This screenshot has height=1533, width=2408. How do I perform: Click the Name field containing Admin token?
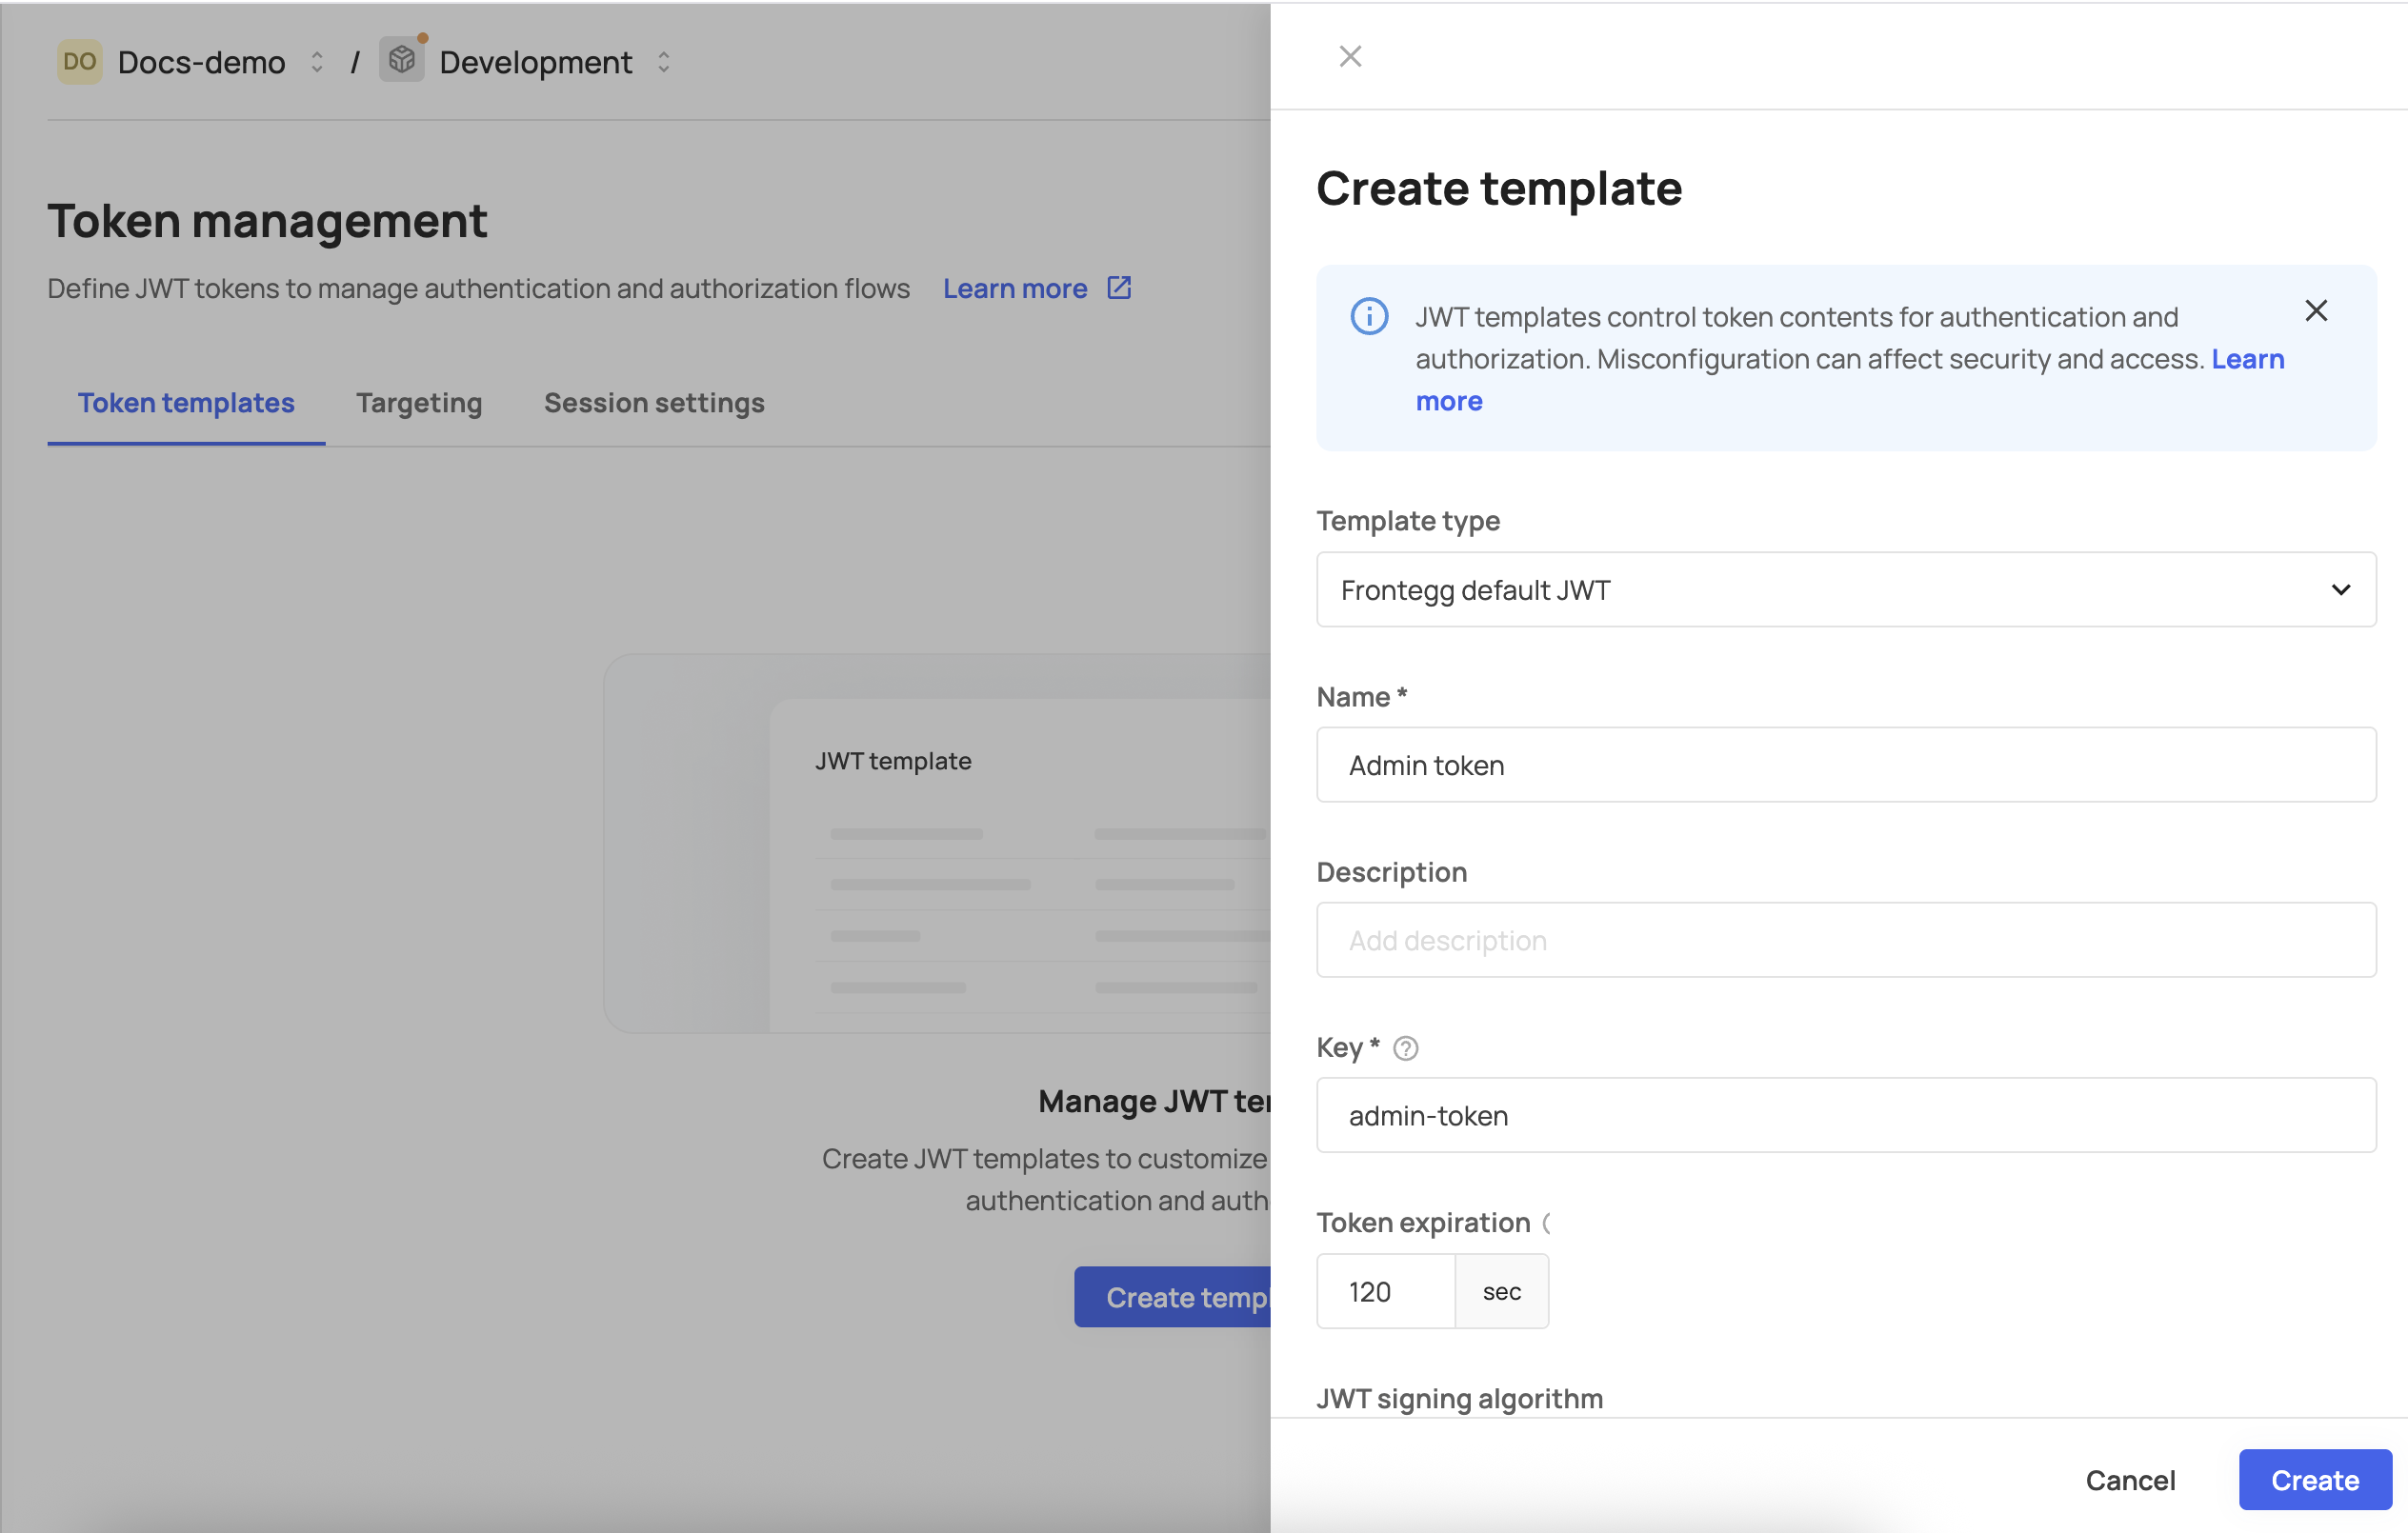[1845, 765]
